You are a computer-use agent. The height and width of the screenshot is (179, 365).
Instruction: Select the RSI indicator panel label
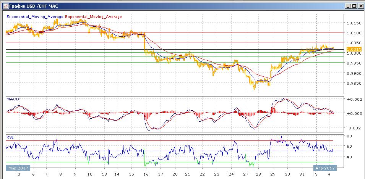pos(10,137)
